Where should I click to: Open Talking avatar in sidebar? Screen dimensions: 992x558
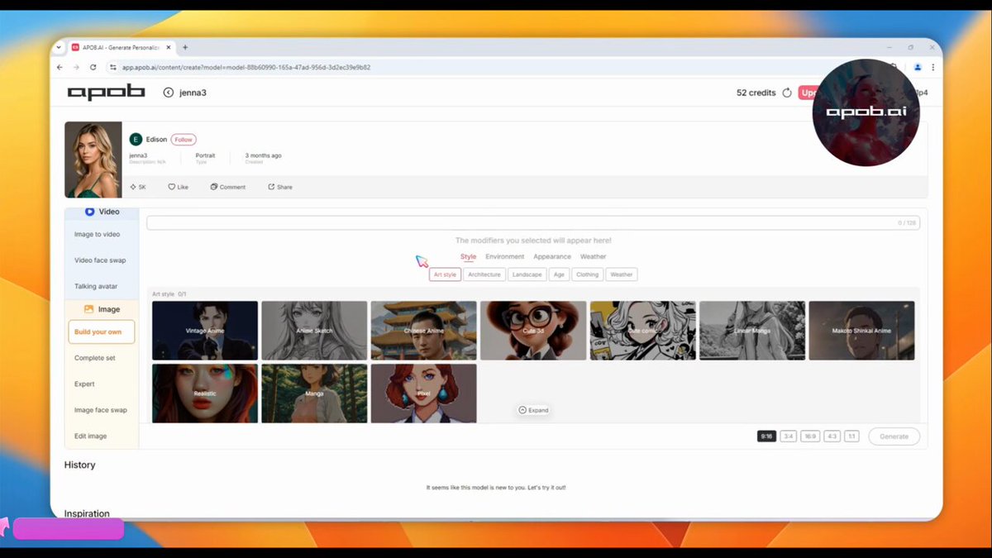[96, 286]
